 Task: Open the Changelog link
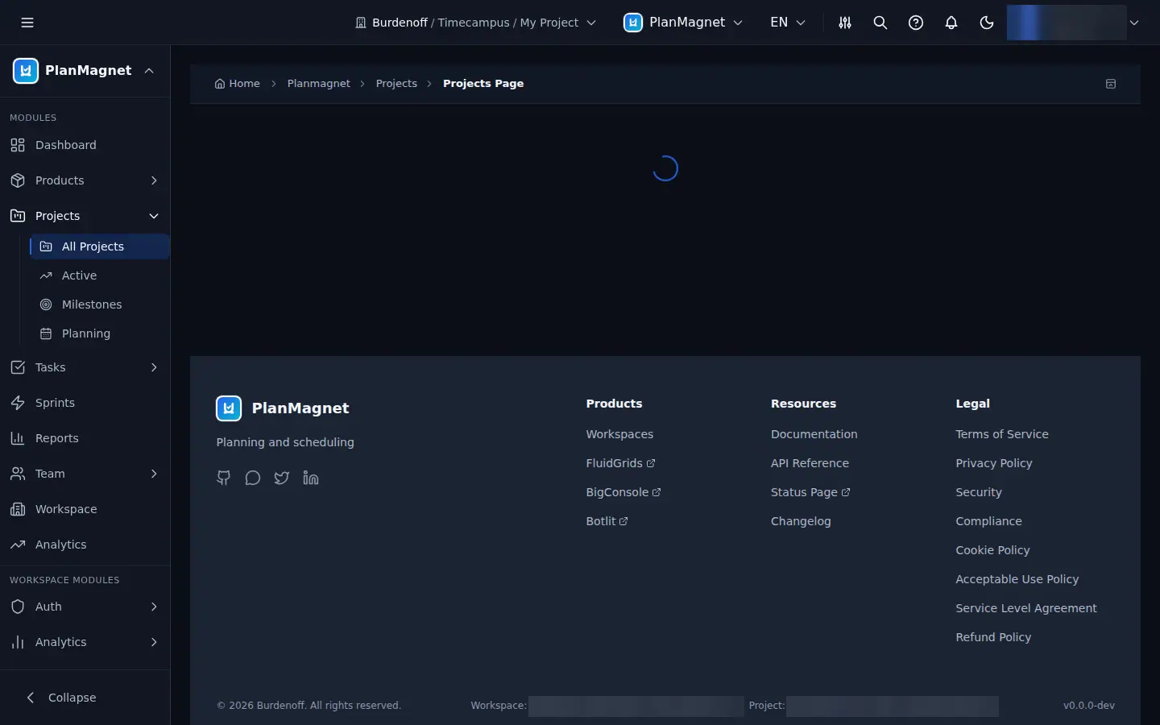point(801,521)
